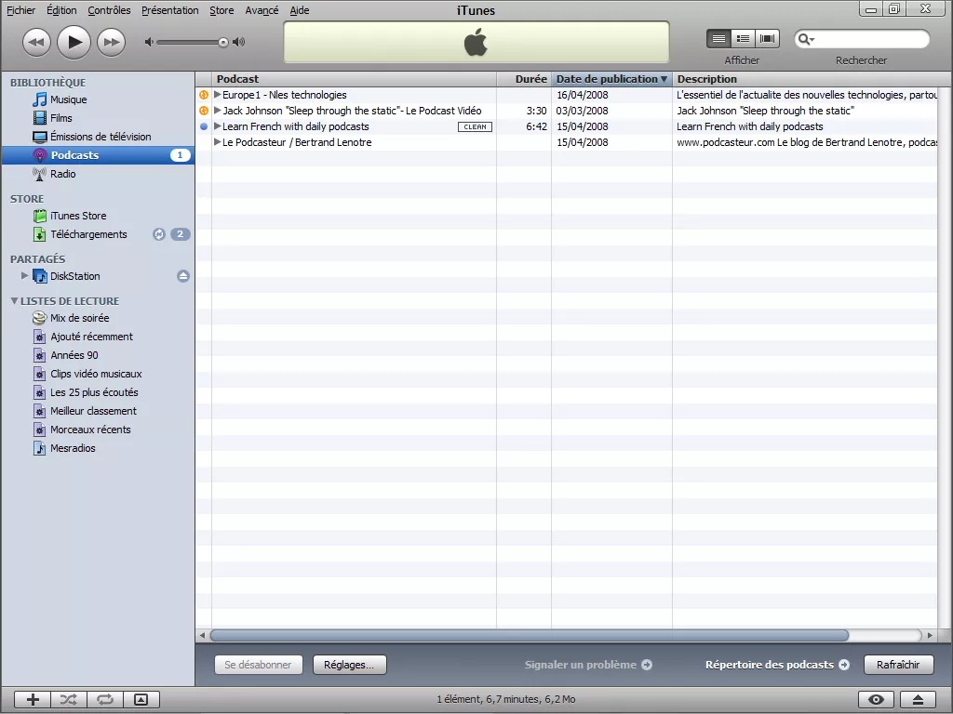Click Signaler un problème link
This screenshot has height=714, width=953.
588,665
